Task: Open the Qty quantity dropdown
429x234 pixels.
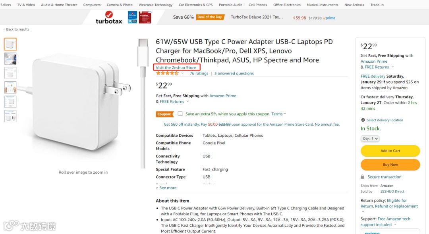Action: (x=370, y=139)
